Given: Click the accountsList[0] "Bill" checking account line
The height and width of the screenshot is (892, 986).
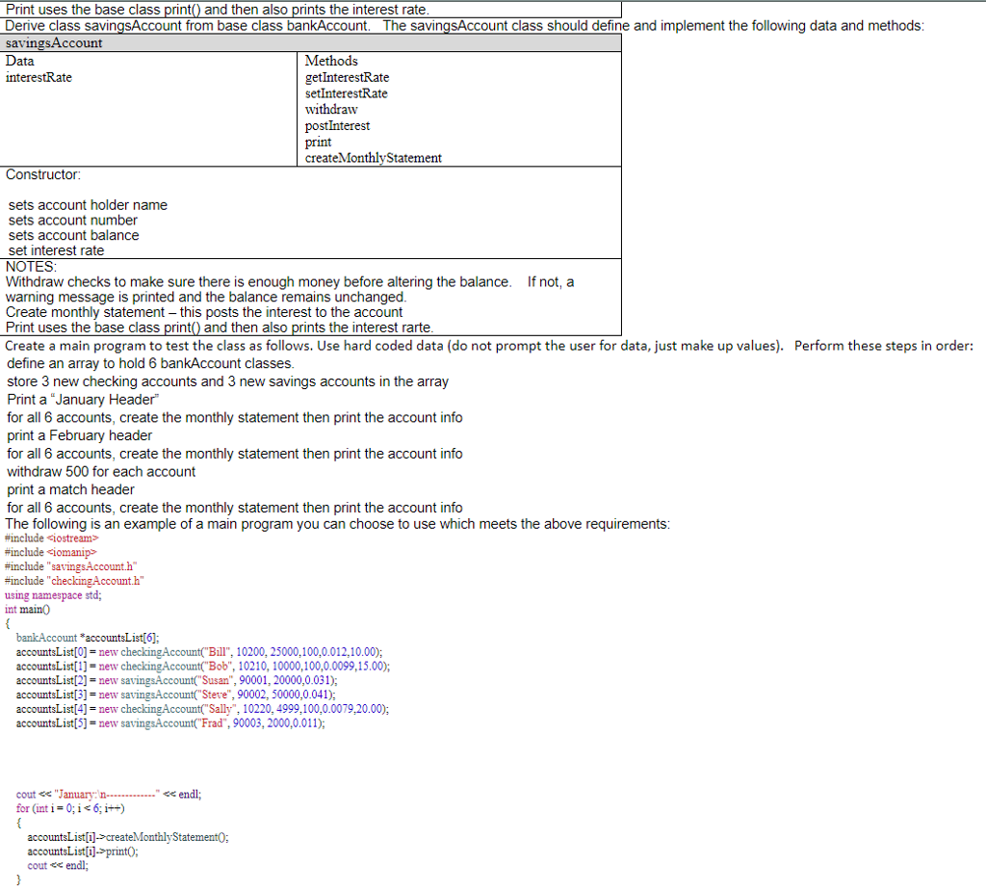Looking at the screenshot, I should (x=199, y=652).
